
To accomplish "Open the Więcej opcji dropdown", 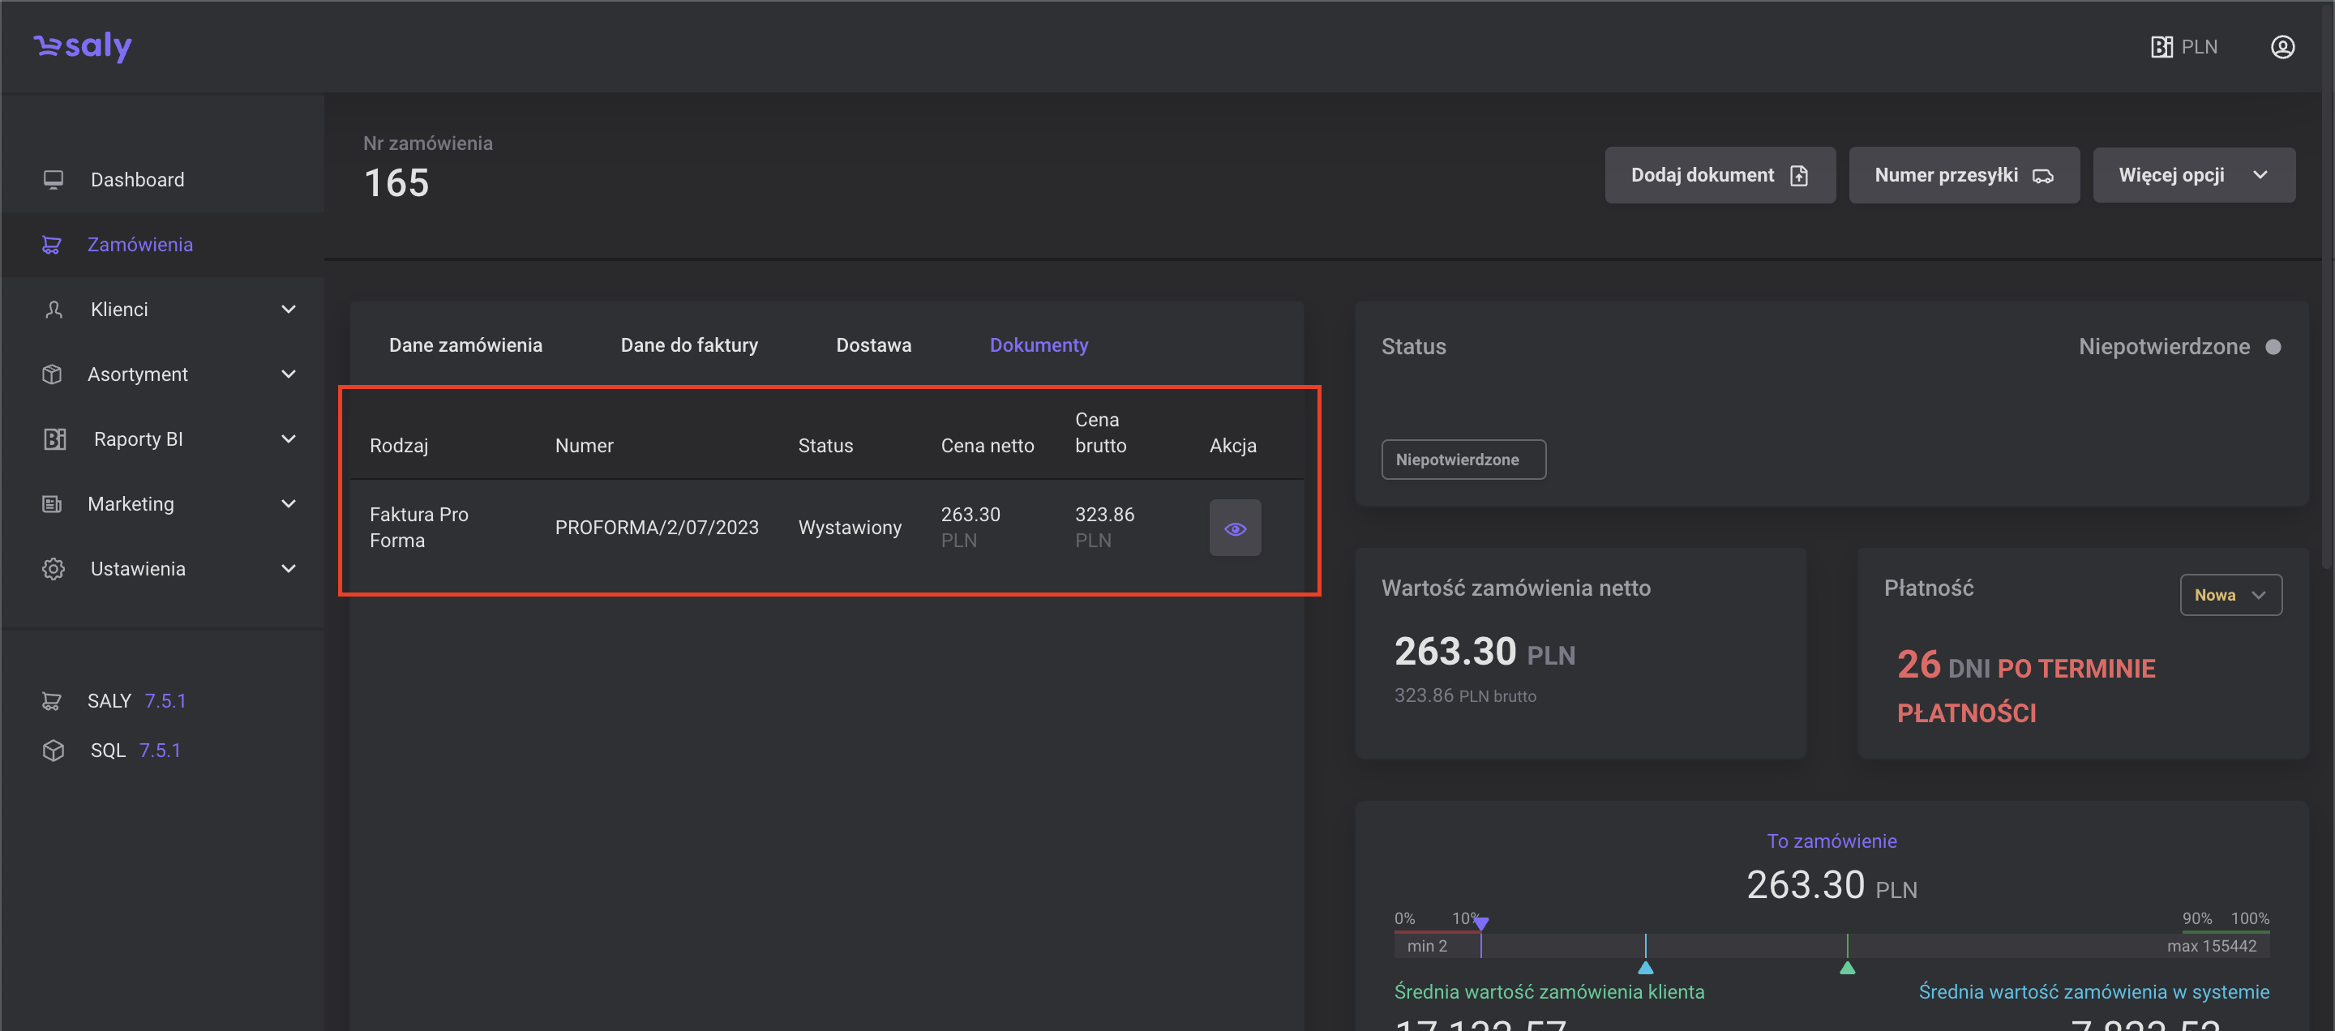I will [2192, 175].
